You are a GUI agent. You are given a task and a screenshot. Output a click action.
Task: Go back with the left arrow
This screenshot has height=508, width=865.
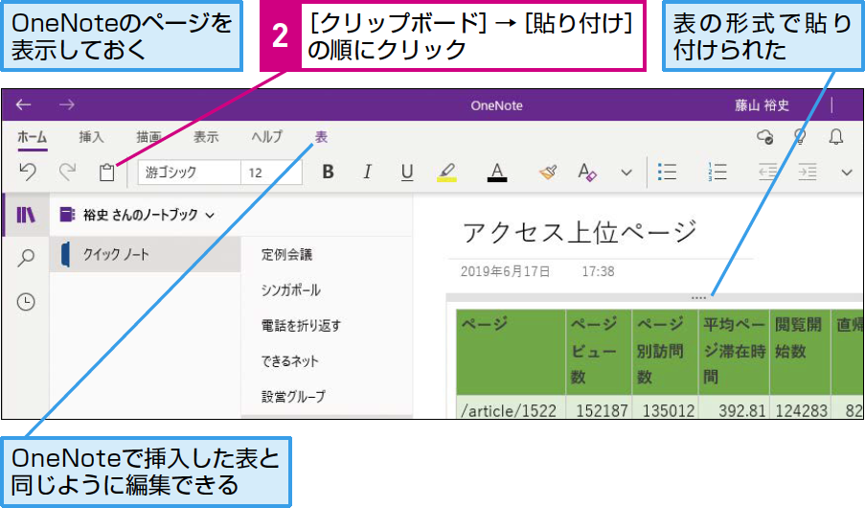click(23, 104)
